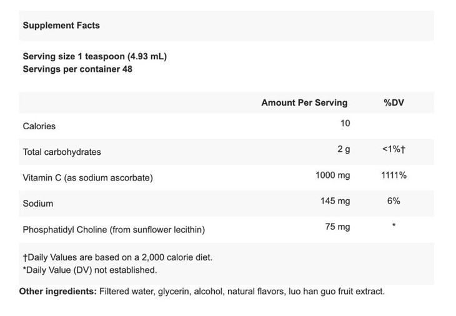Viewport: 456px width, 316px height.
Task: Select the Sodium row label
Action: [x=38, y=204]
